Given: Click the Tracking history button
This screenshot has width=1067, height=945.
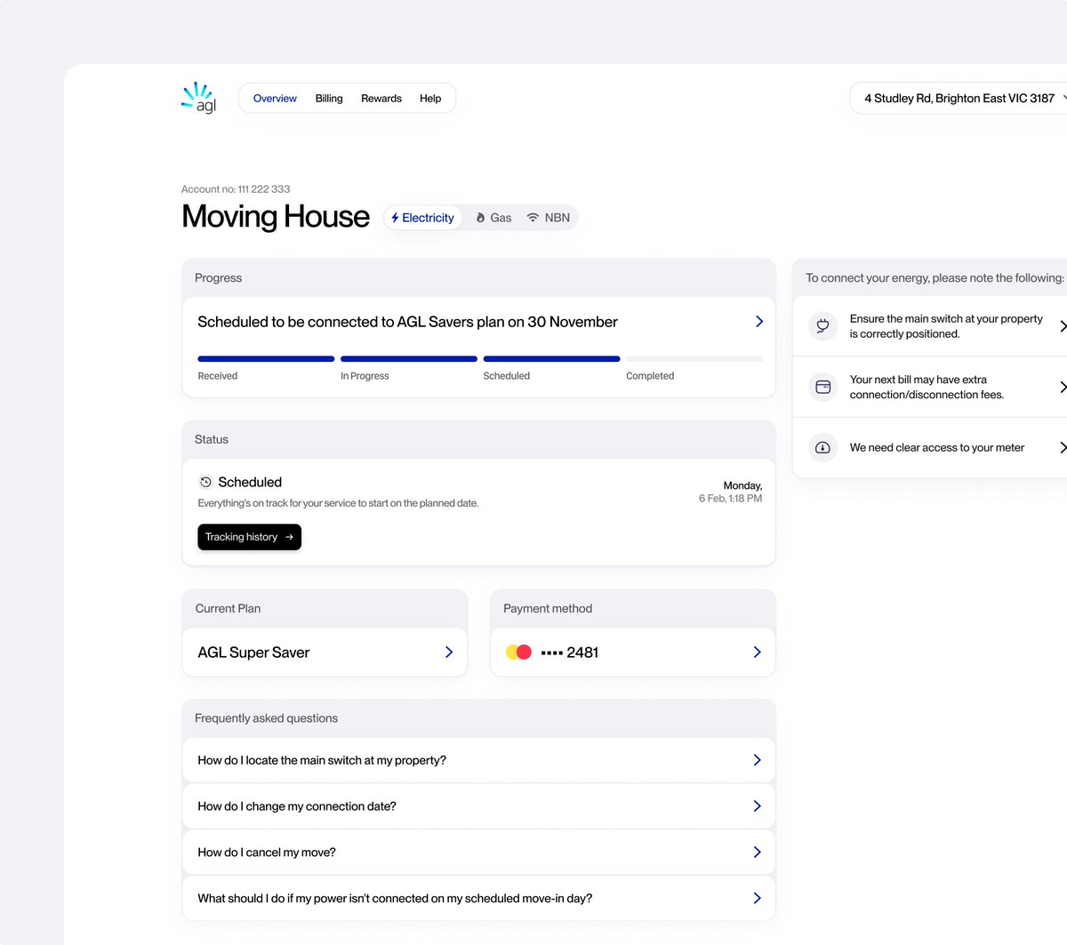Looking at the screenshot, I should [x=249, y=537].
